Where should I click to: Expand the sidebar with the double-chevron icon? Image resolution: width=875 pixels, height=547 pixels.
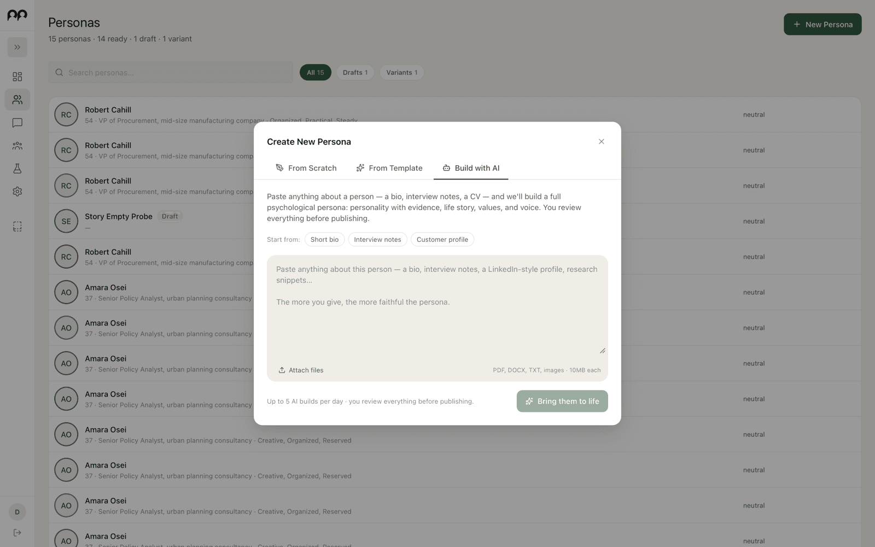coord(17,47)
